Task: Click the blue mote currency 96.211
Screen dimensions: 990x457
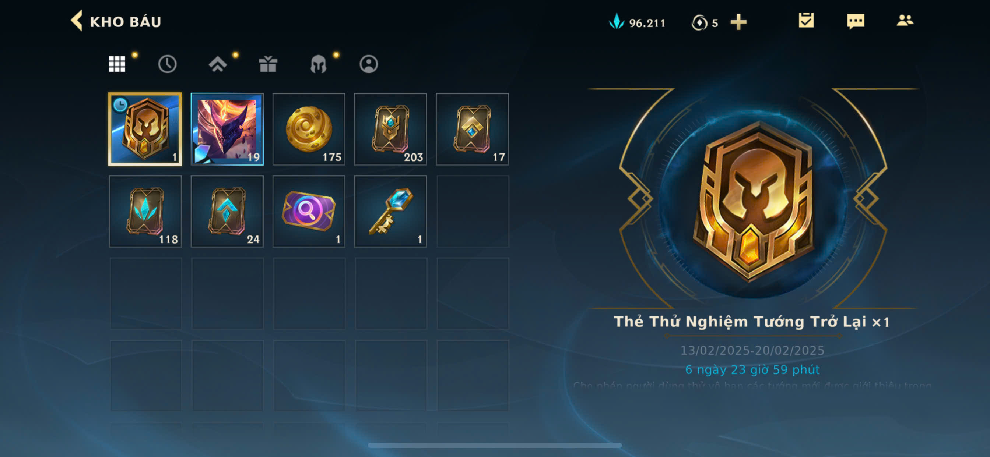Action: 637,22
